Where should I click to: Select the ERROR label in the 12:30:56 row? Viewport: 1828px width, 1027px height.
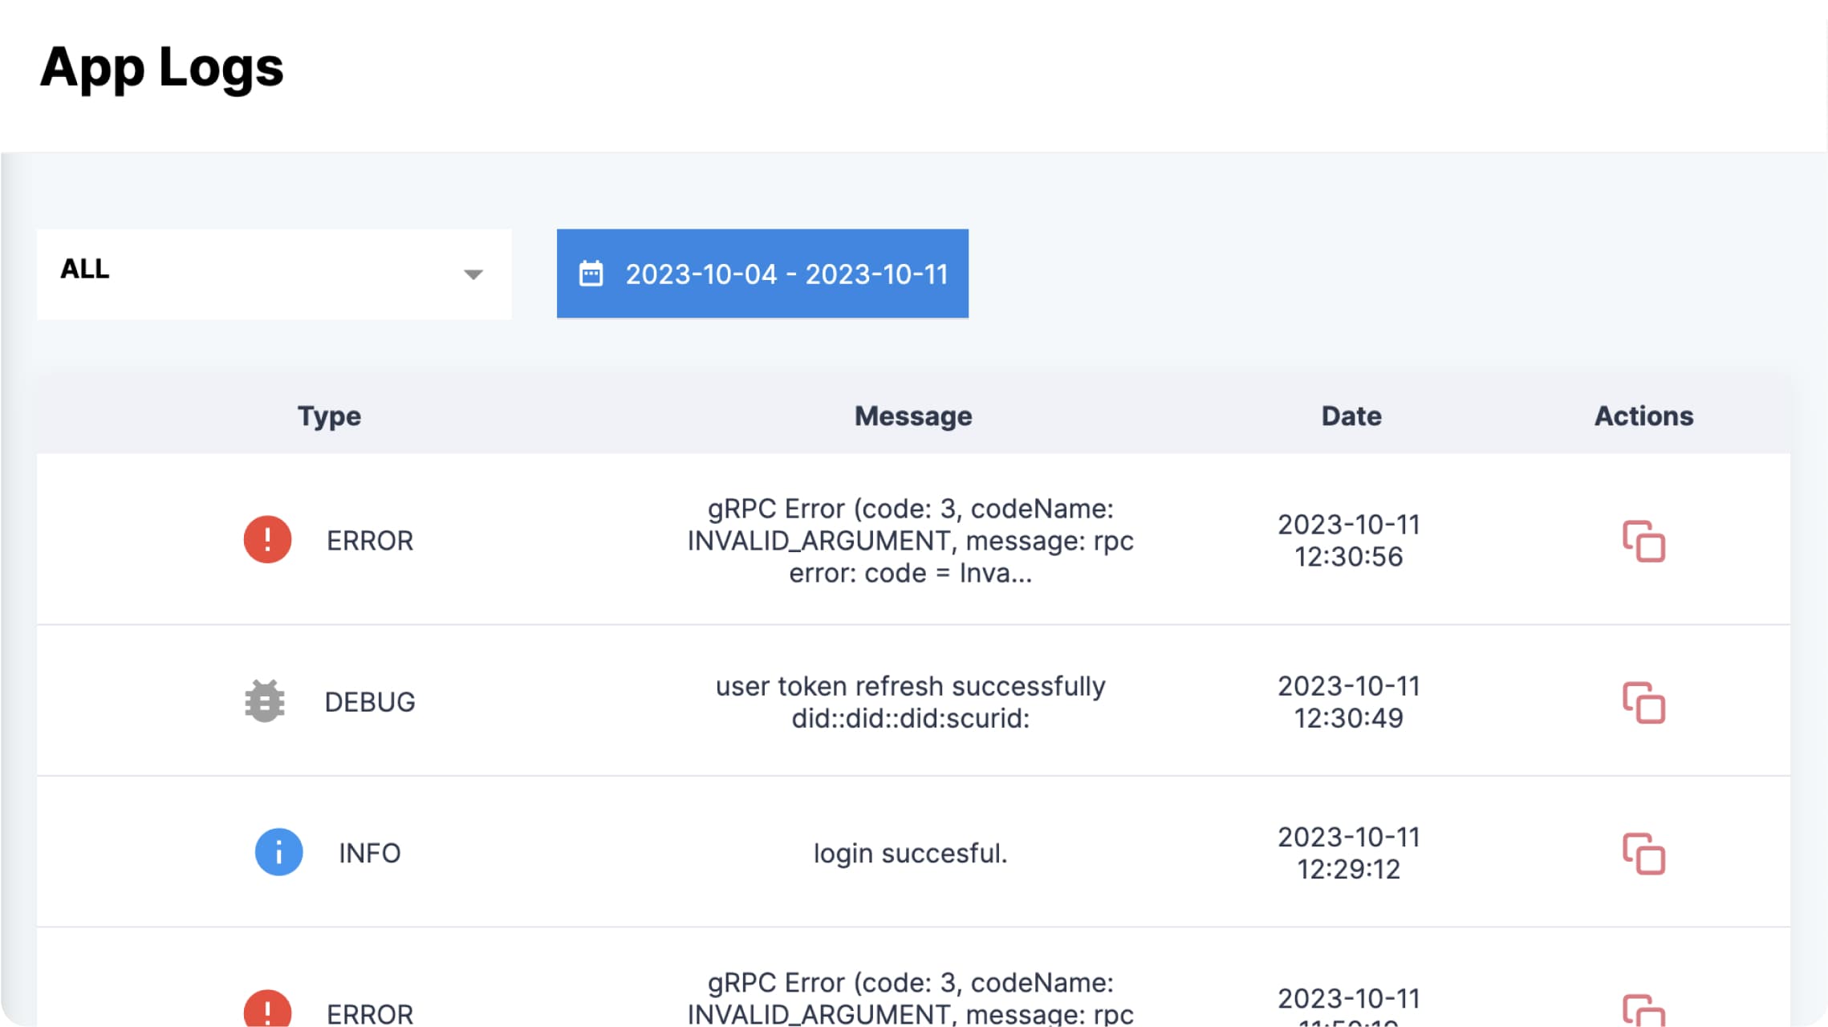tap(370, 541)
